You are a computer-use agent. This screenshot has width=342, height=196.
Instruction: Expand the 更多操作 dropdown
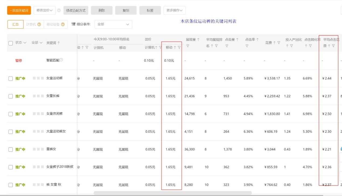175,10
